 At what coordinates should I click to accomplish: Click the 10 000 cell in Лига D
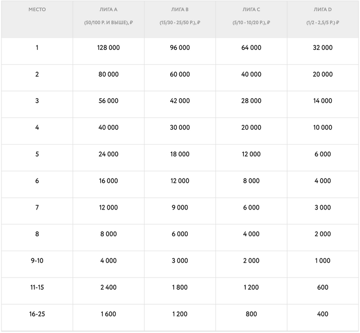coord(322,128)
